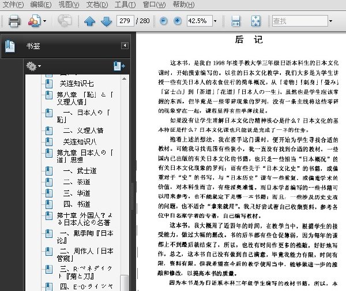The height and width of the screenshot is (291, 346).
Task: Click bookmarks list scroll up arrow
Action: point(124,79)
